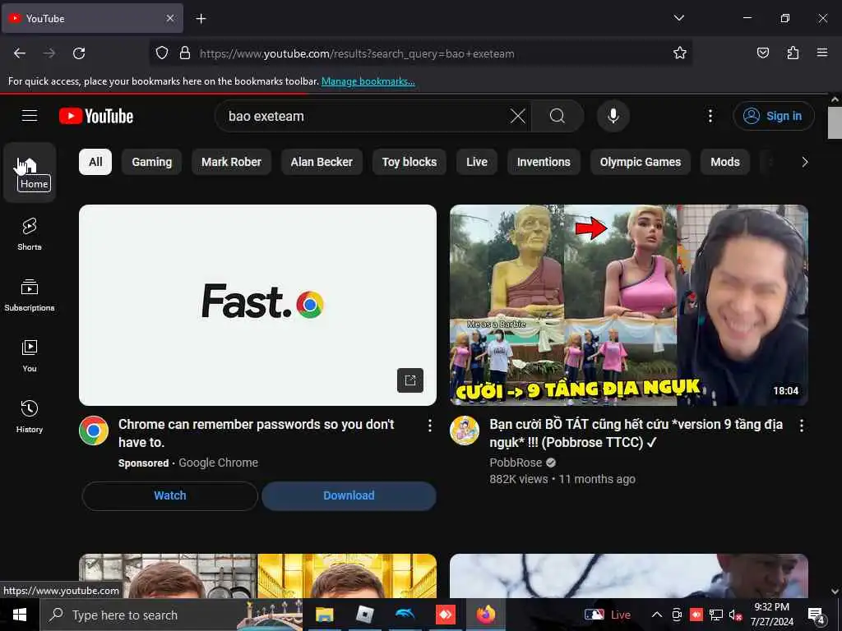Image resolution: width=842 pixels, height=631 pixels.
Task: Open the Windows Start menu
Action: pyautogui.click(x=20, y=615)
